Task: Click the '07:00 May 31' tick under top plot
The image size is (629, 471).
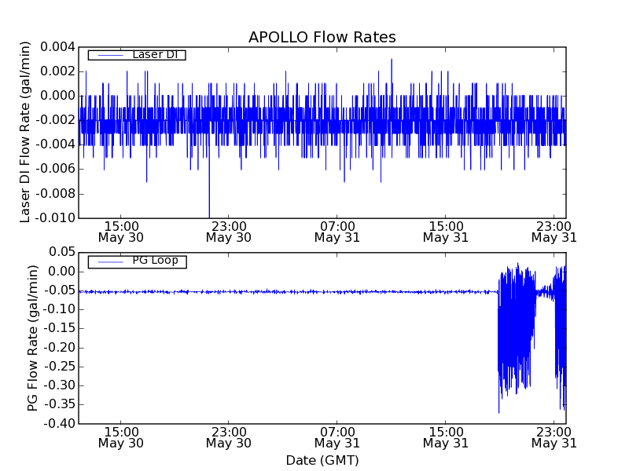Action: click(337, 231)
